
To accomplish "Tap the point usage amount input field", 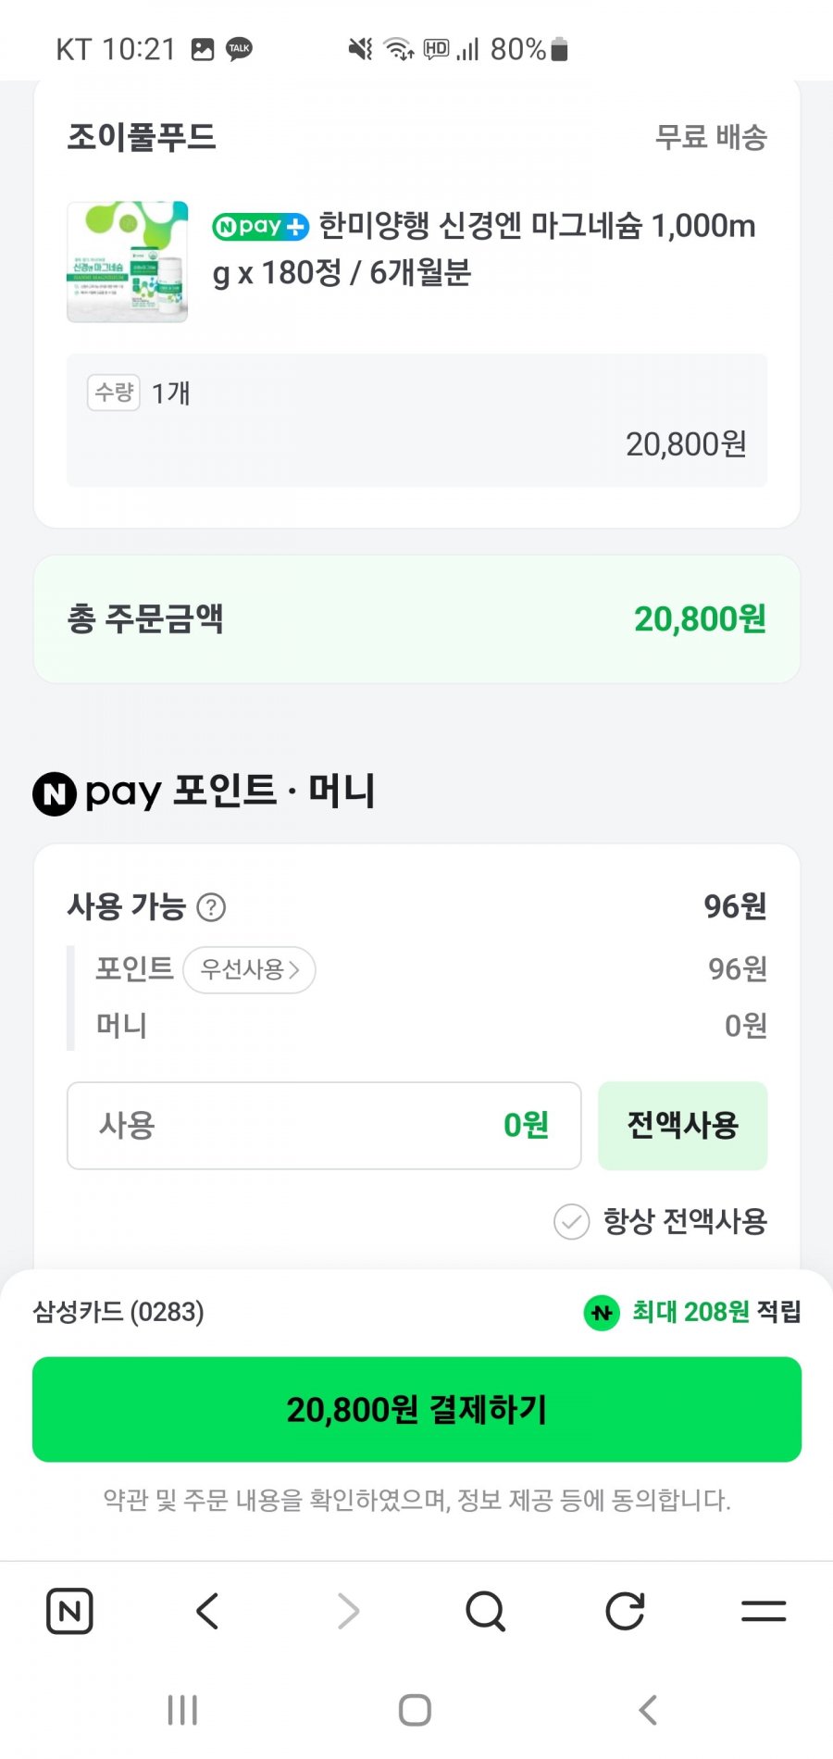I will pos(324,1126).
